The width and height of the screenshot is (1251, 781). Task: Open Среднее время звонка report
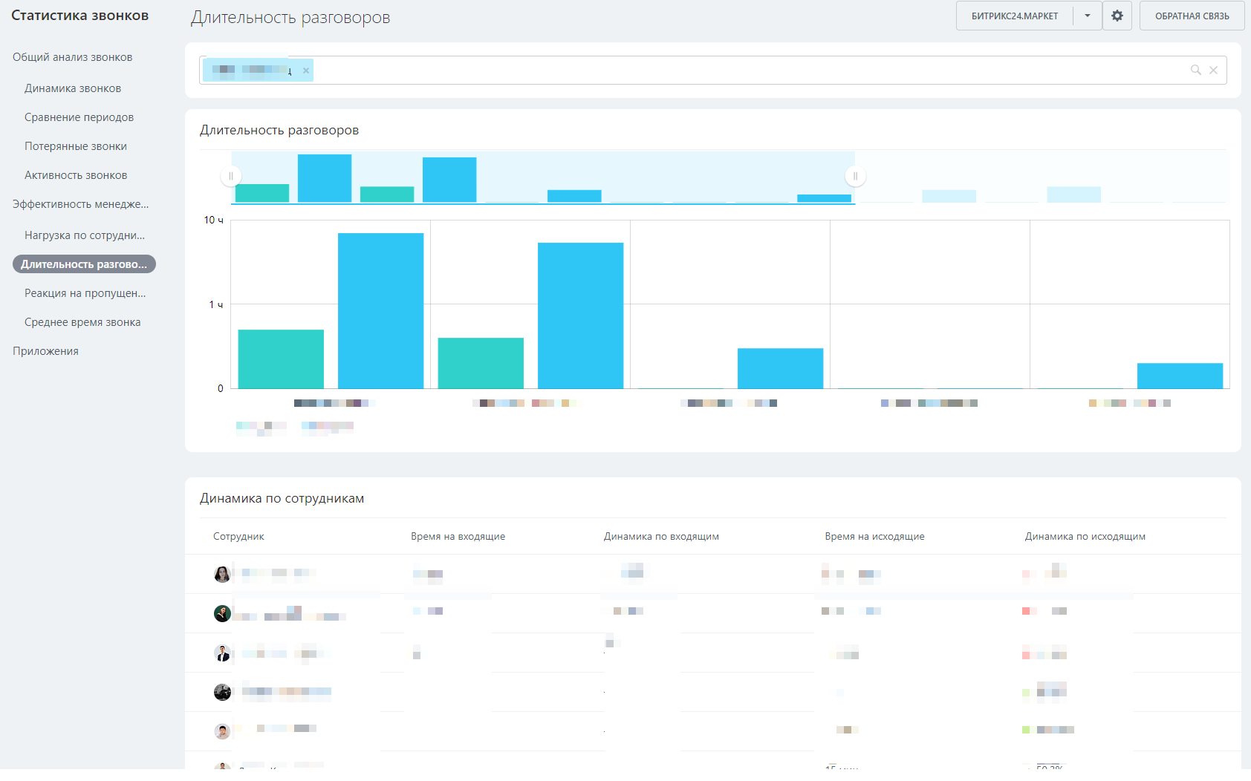coord(82,322)
